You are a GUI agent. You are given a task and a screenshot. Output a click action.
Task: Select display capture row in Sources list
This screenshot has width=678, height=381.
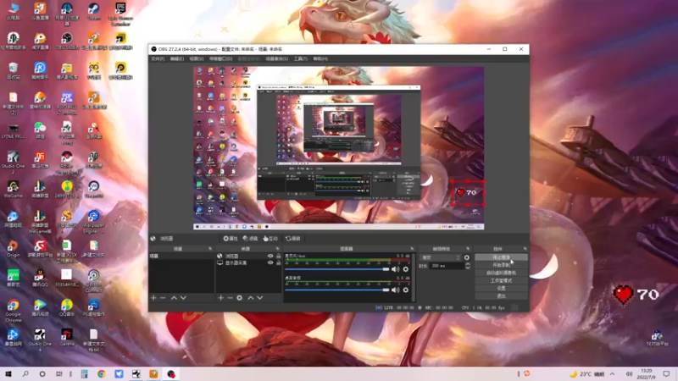[x=248, y=262]
